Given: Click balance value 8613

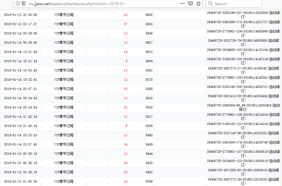Looking at the screenshot, I should point(149,52).
